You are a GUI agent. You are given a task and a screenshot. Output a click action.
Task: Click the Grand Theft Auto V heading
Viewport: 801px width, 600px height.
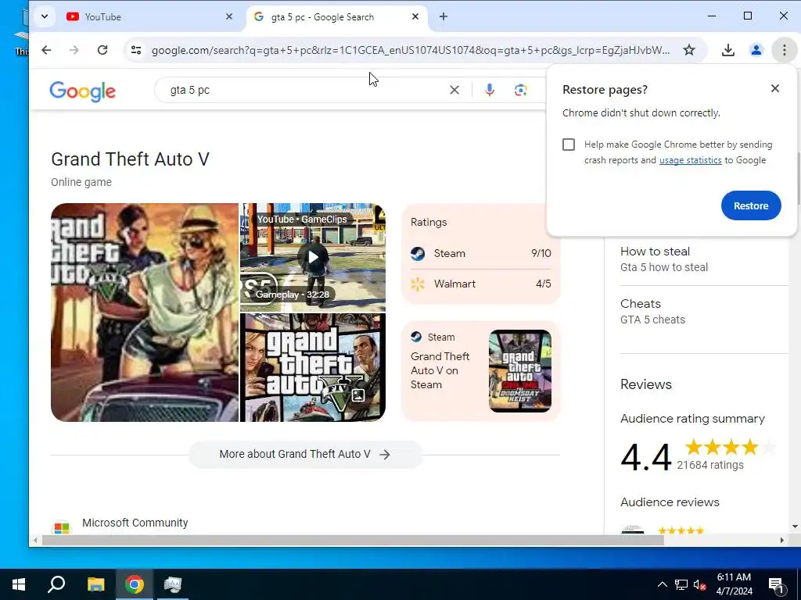[131, 159]
